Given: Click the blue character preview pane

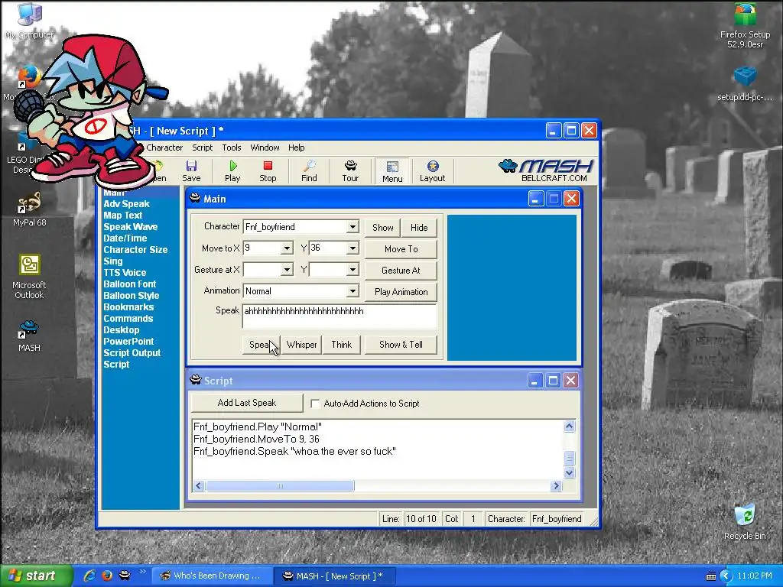Looking at the screenshot, I should click(x=512, y=287).
